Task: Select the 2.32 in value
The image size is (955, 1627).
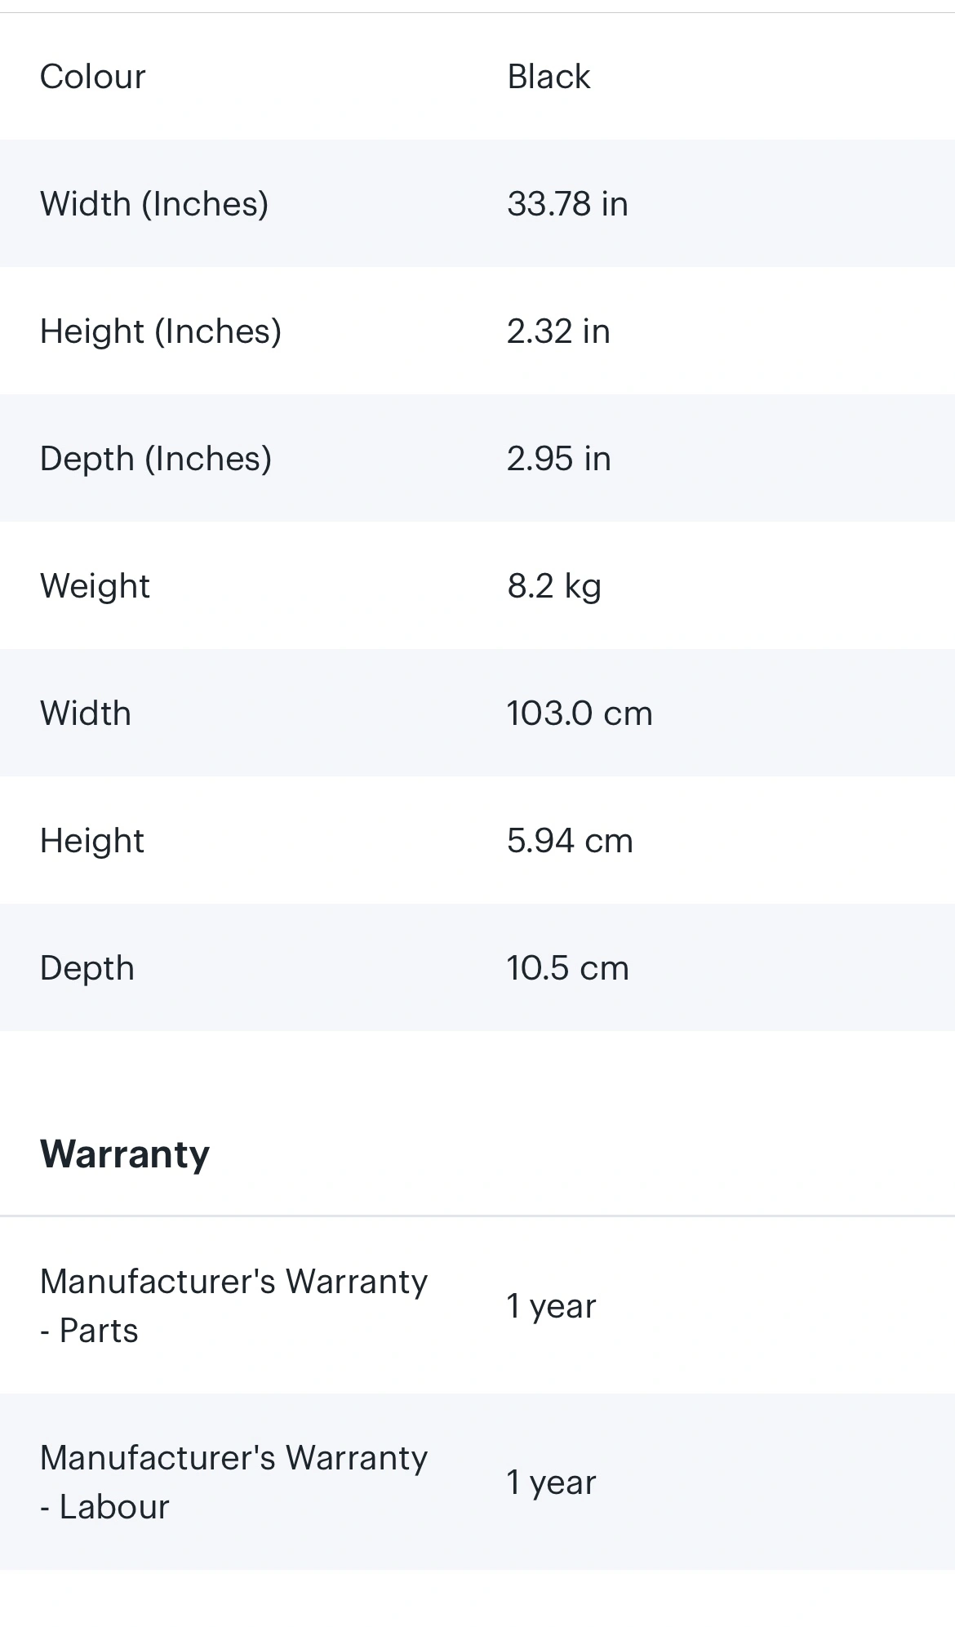Action: point(558,331)
